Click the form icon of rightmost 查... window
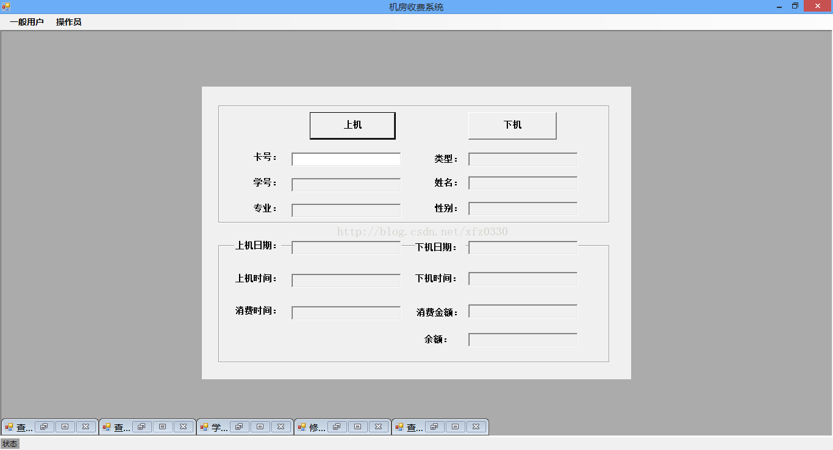This screenshot has height=450, width=833. (x=399, y=427)
